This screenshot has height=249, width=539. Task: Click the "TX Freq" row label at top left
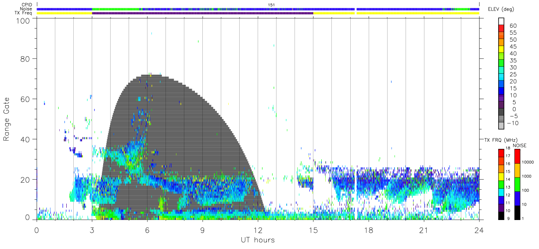(24, 13)
